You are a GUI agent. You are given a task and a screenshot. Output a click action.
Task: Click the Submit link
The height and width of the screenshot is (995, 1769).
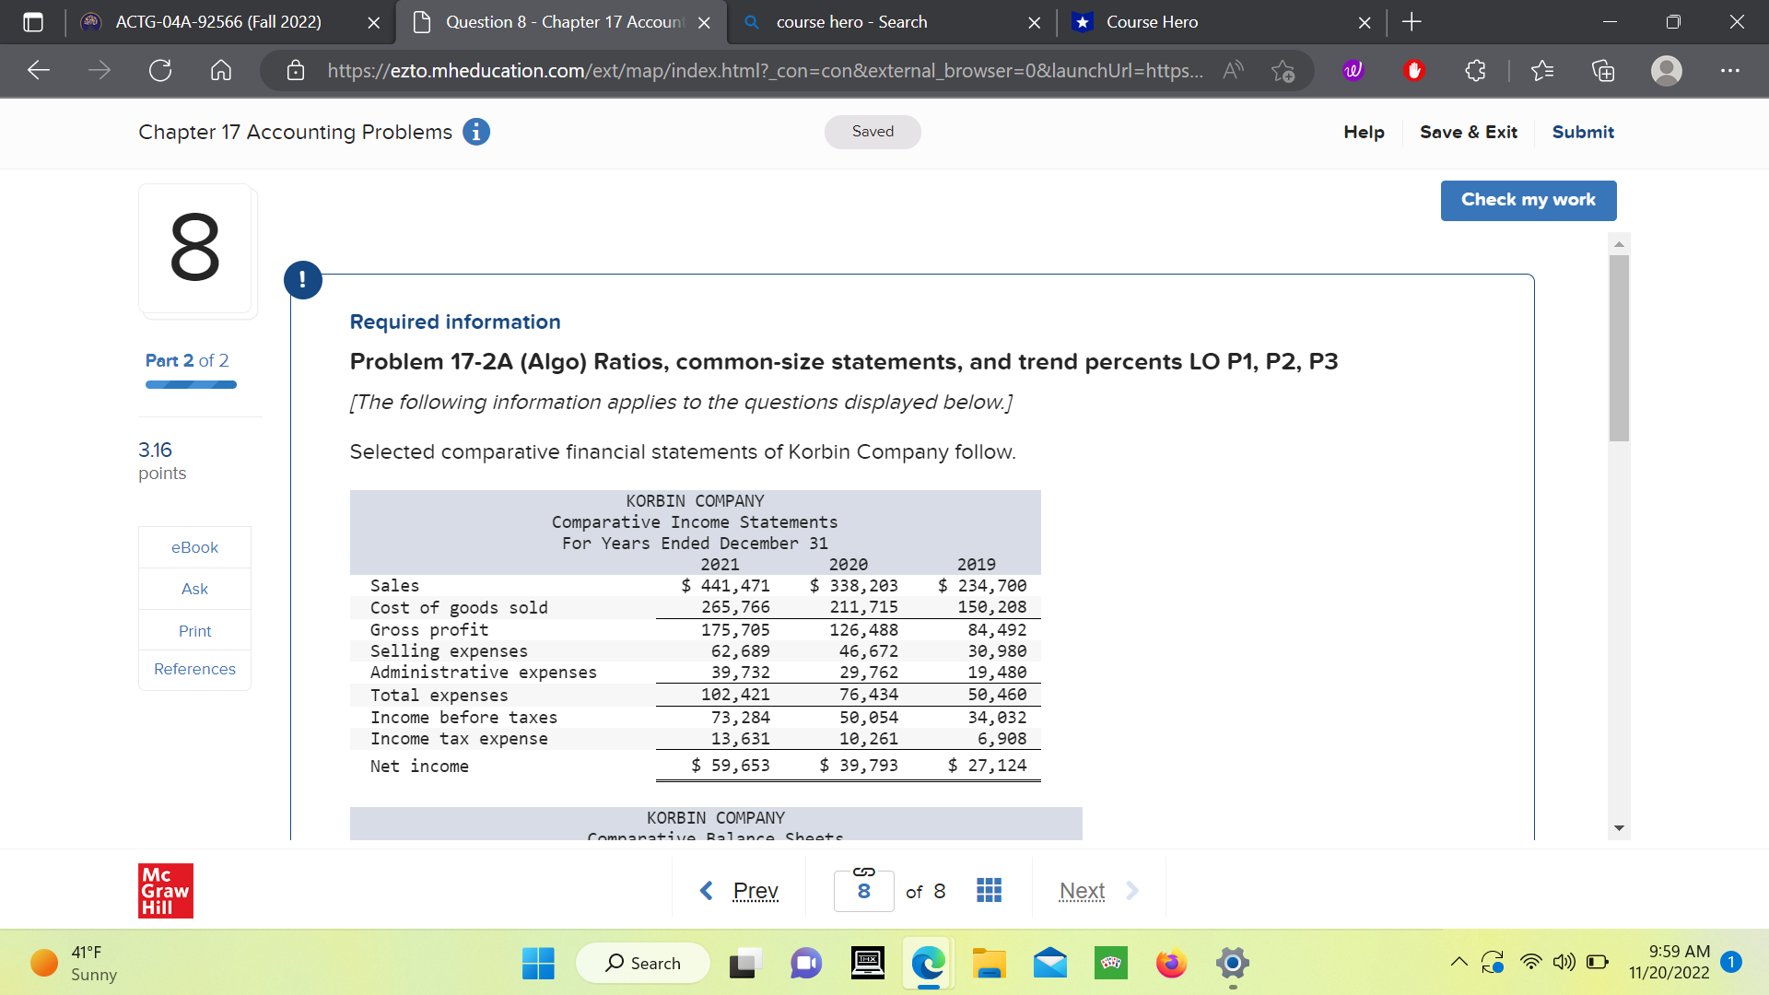point(1582,132)
